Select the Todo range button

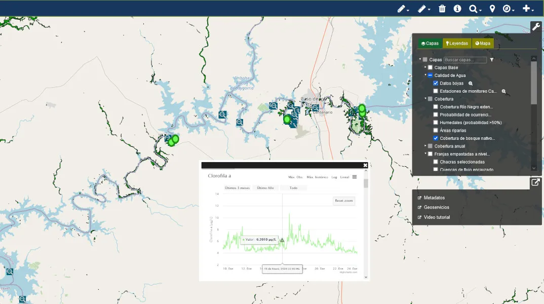[293, 188]
